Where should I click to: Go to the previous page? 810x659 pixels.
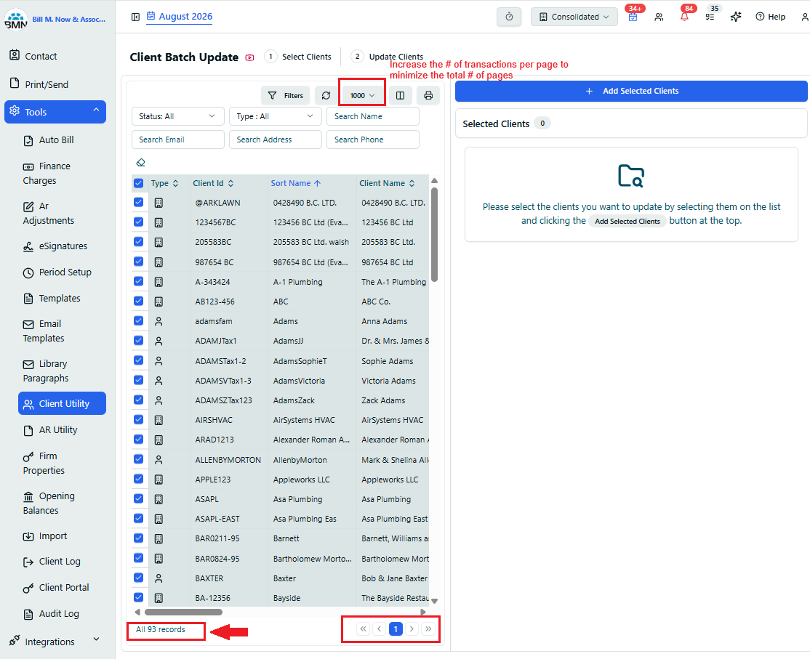(379, 628)
